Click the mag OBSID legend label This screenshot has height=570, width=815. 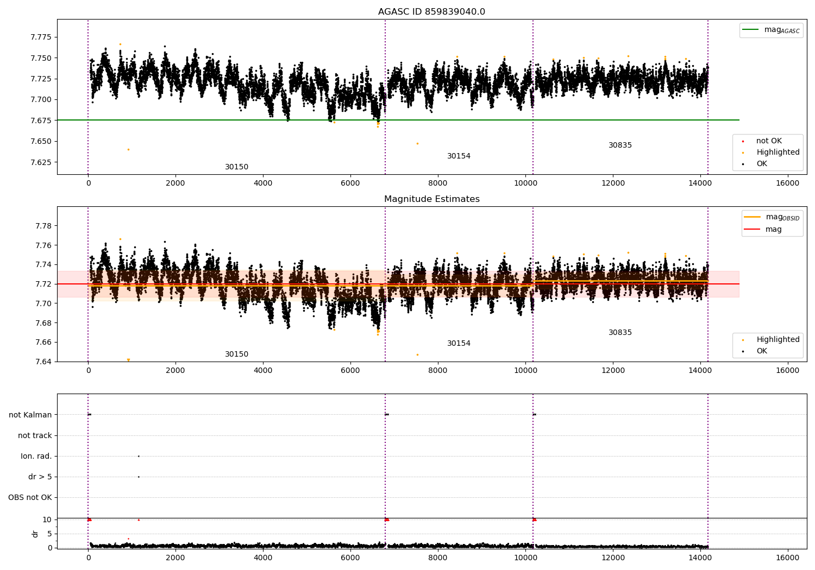click(782, 217)
